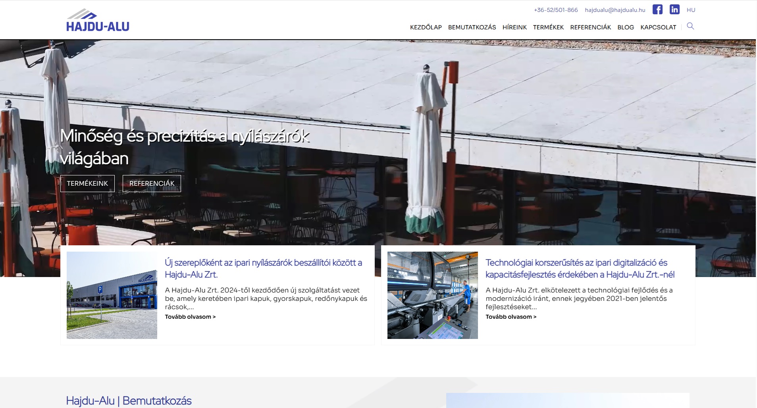The width and height of the screenshot is (757, 408).
Task: Click the search magnifier icon
Action: click(690, 26)
